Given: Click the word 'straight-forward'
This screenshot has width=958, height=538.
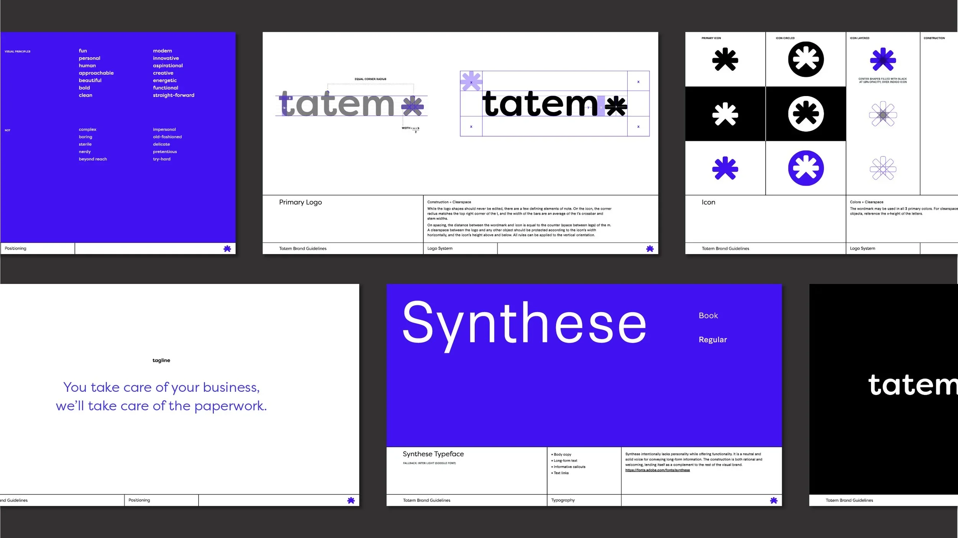Looking at the screenshot, I should [x=174, y=95].
